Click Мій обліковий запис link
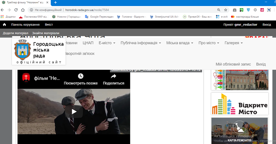The width and height of the screenshot is (276, 144). click(x=233, y=64)
